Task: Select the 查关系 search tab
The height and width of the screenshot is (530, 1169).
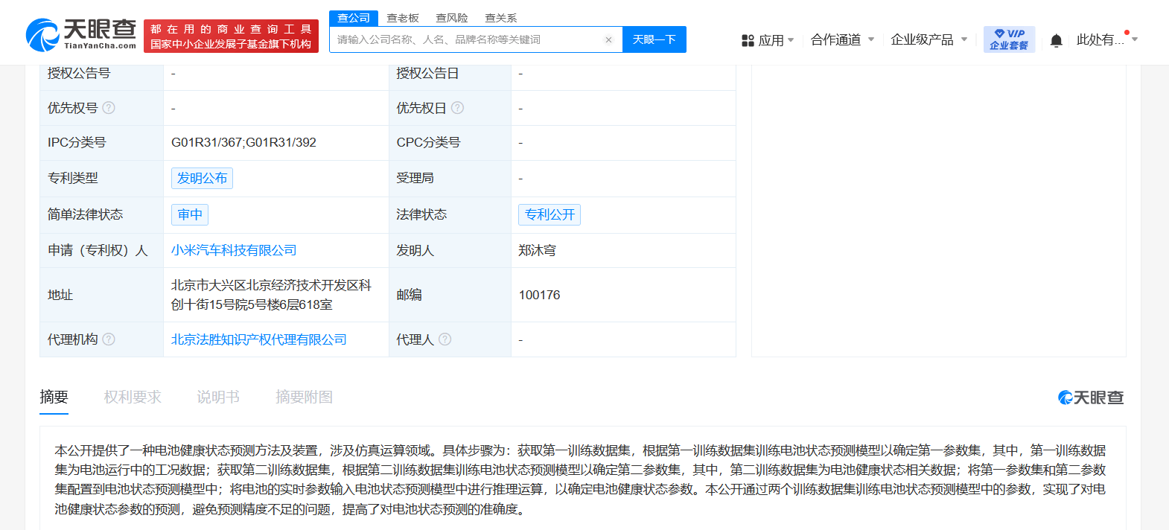Action: (x=501, y=18)
